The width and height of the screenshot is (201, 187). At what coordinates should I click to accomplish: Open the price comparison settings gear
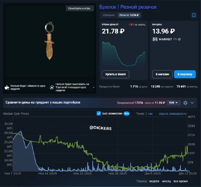185,103
